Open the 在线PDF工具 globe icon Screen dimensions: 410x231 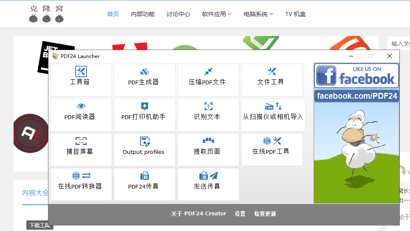point(272,141)
